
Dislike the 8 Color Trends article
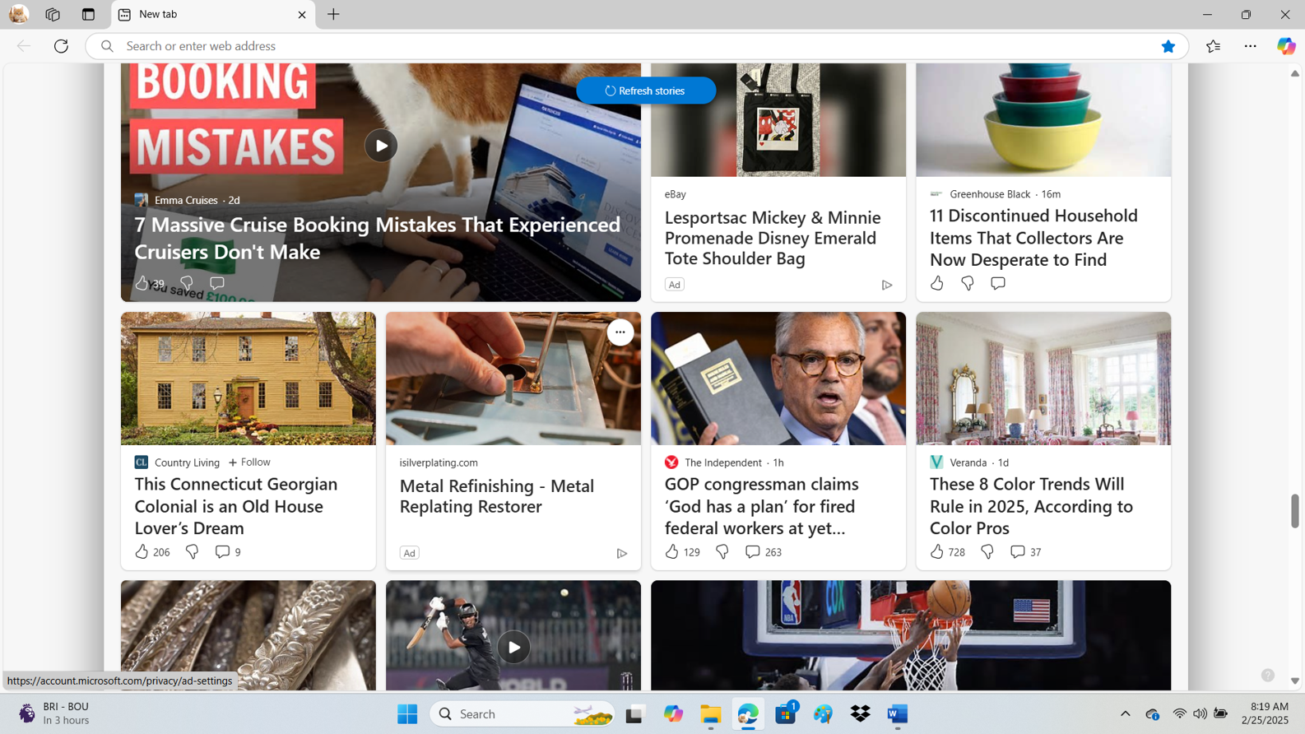tap(987, 551)
